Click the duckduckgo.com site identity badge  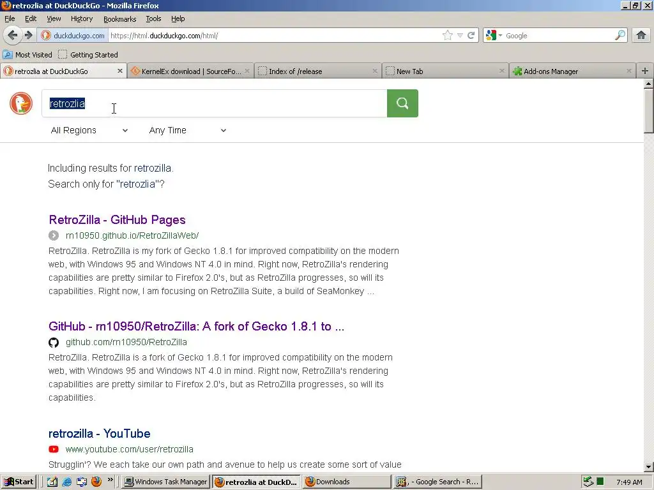[73, 36]
